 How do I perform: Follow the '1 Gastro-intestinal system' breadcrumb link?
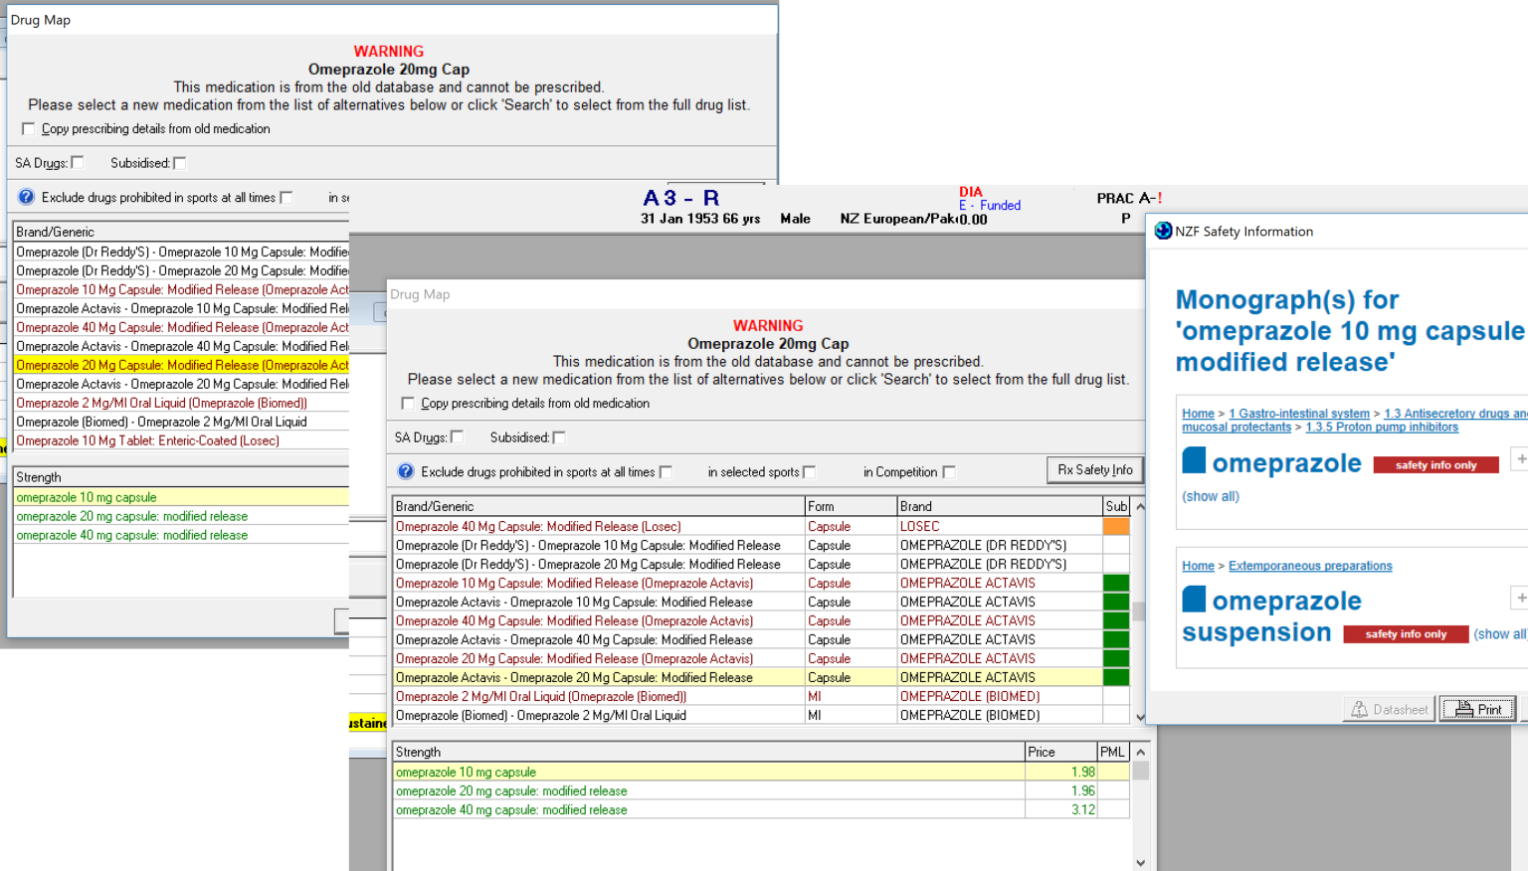click(1298, 414)
